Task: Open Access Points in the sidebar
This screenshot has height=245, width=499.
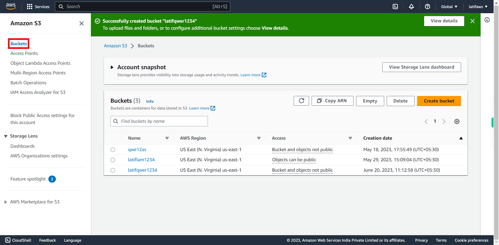Action: (x=24, y=53)
